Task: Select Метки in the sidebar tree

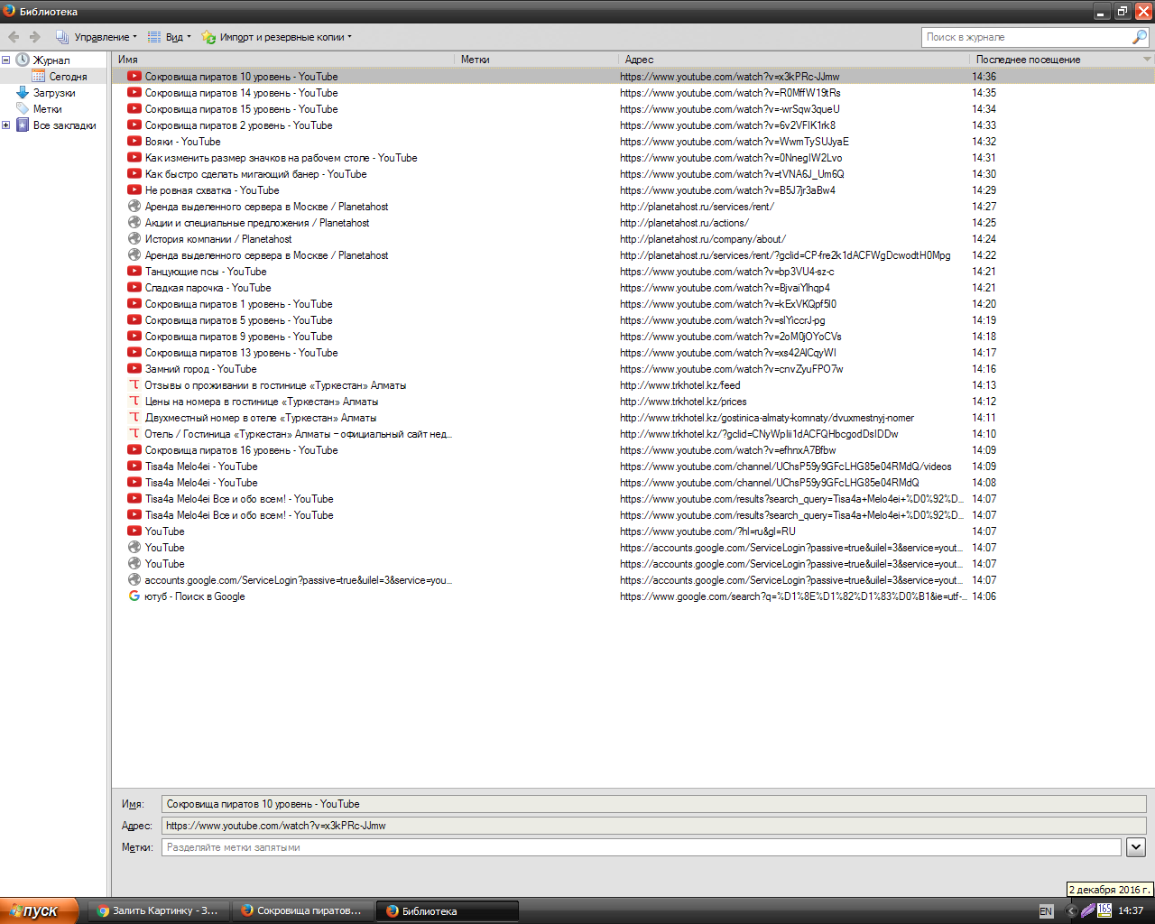Action: tap(47, 109)
